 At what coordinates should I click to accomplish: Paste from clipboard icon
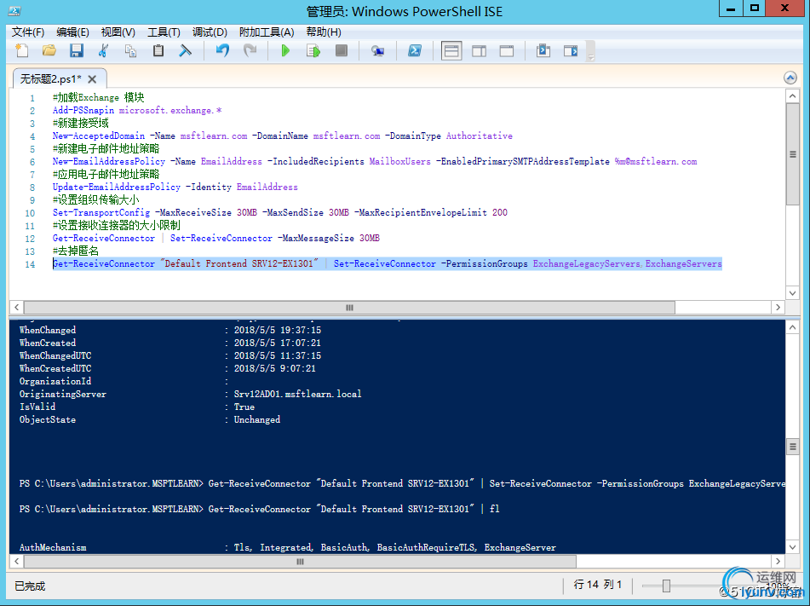pyautogui.click(x=158, y=50)
